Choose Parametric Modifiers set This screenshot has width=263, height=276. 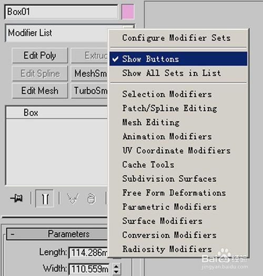click(x=178, y=207)
